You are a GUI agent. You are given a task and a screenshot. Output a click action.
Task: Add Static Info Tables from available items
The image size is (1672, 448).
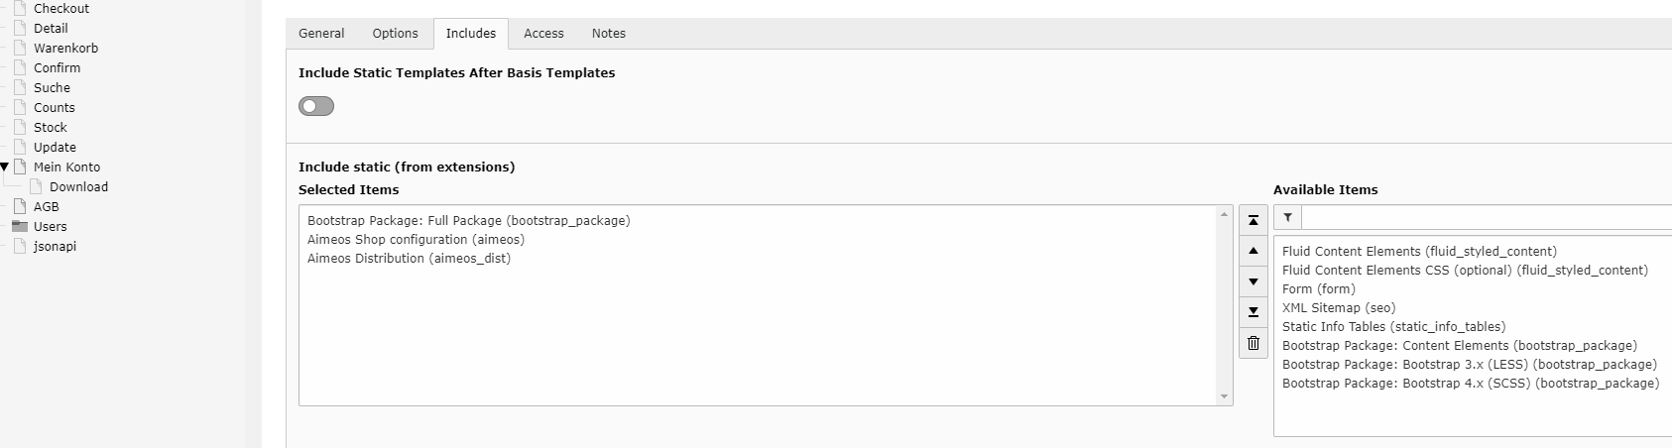pyautogui.click(x=1393, y=326)
